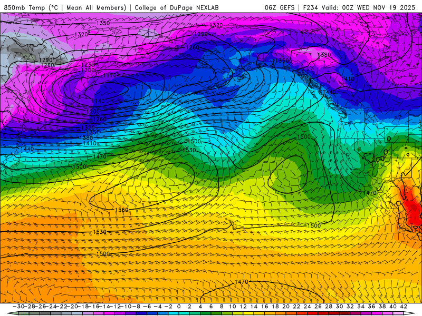The height and width of the screenshot is (316, 422).
Task: Select the -2 legend scale value
Action: 168,307
